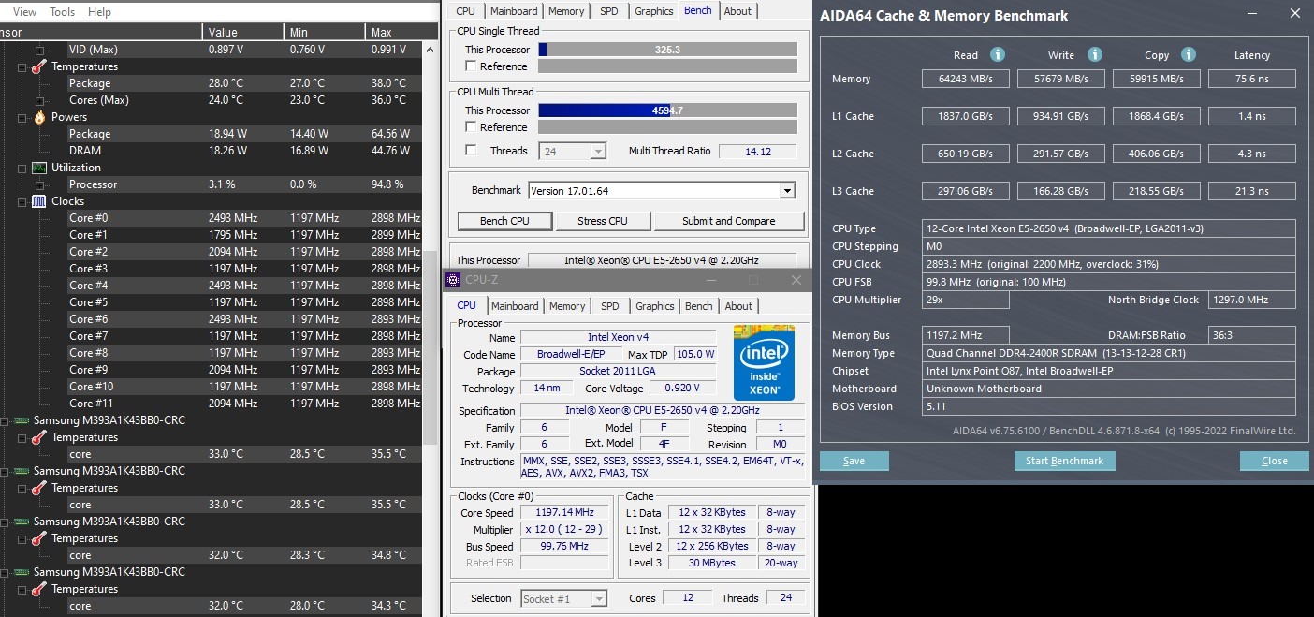
Task: Close the CPU-Z window with X
Action: coord(796,280)
